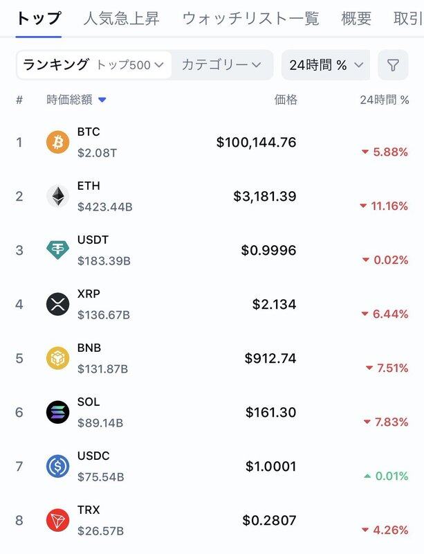Image resolution: width=424 pixels, height=554 pixels.
Task: Open the filter funnel button
Action: point(393,65)
